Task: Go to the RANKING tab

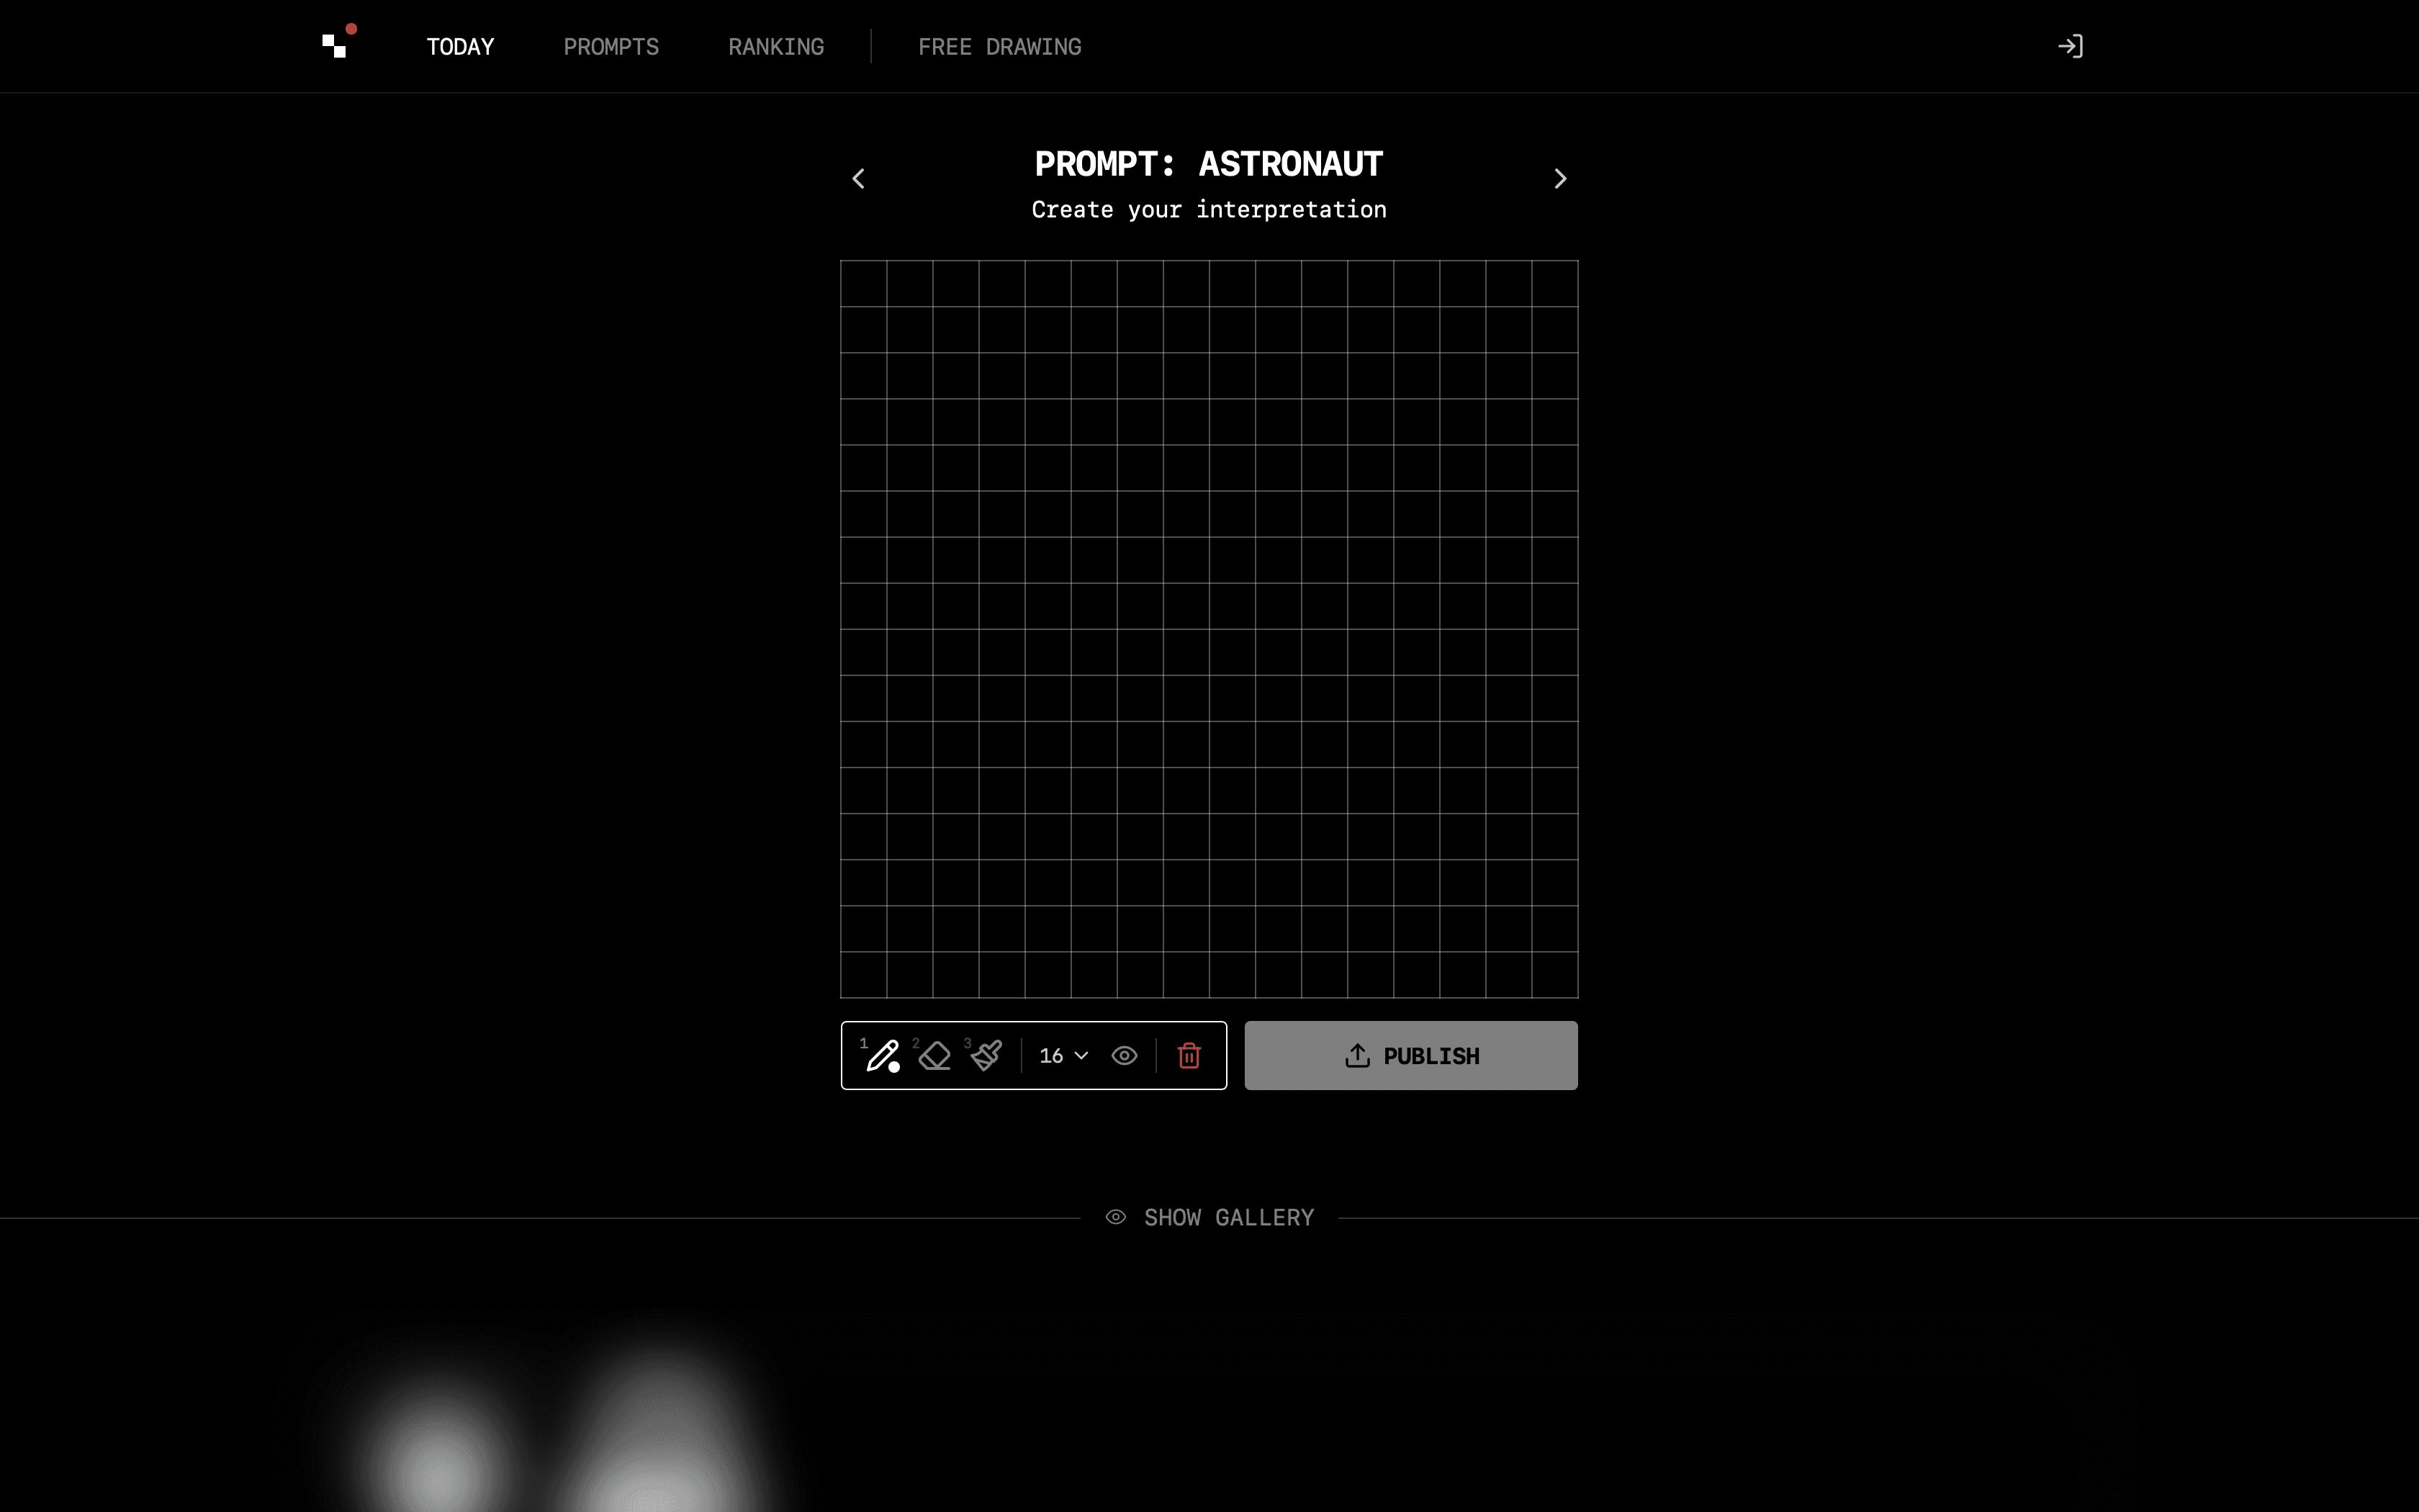Action: 775,47
